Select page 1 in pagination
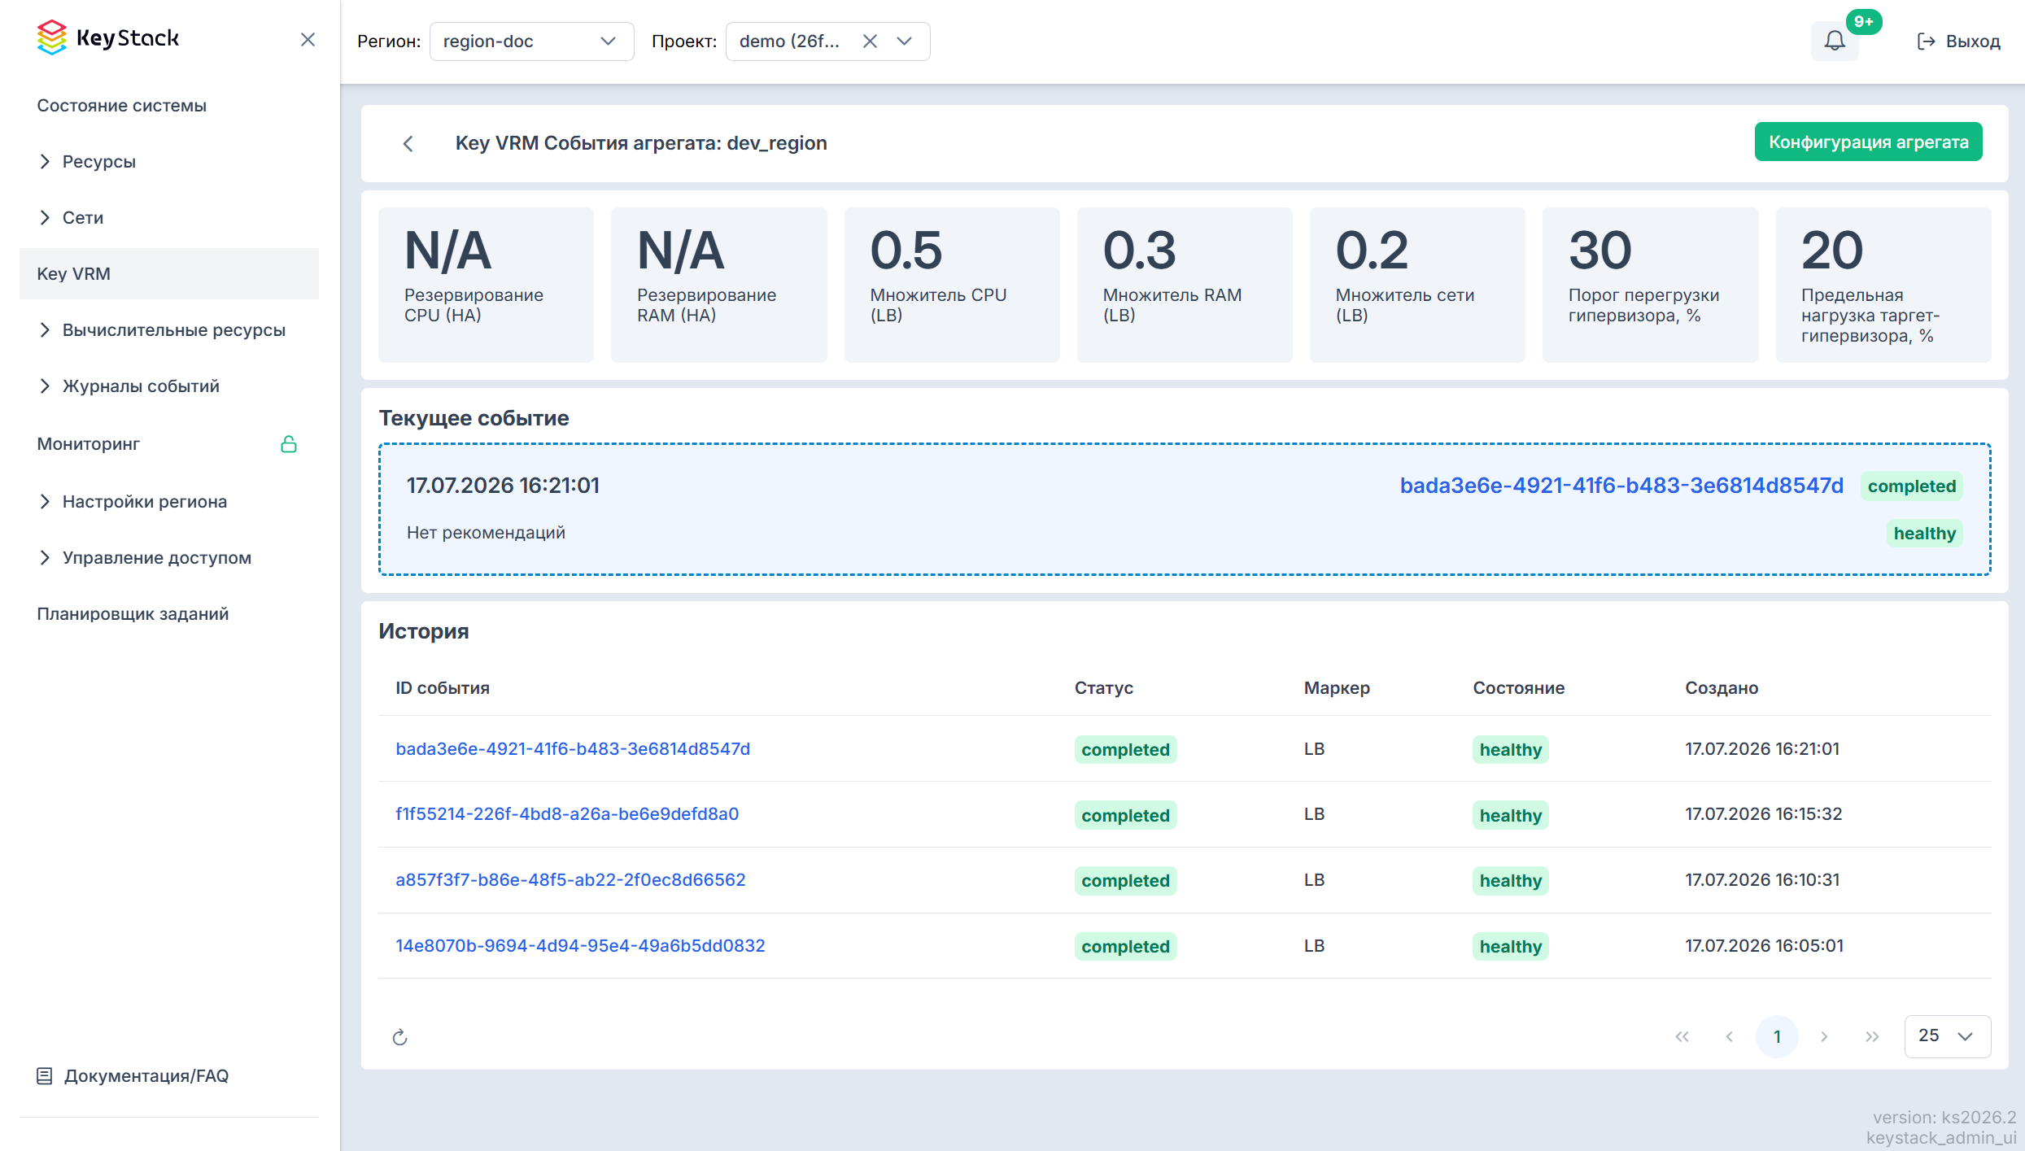 point(1777,1037)
